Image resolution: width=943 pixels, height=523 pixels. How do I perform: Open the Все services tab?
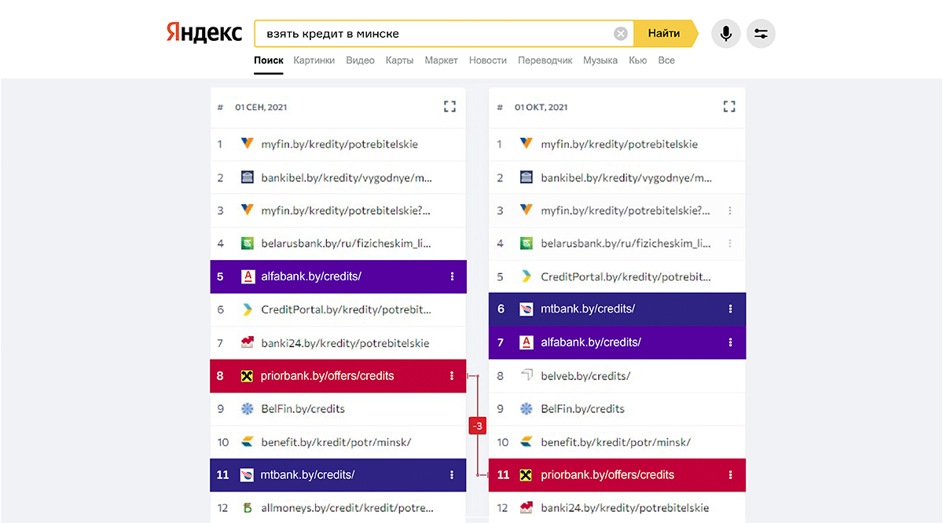666,60
